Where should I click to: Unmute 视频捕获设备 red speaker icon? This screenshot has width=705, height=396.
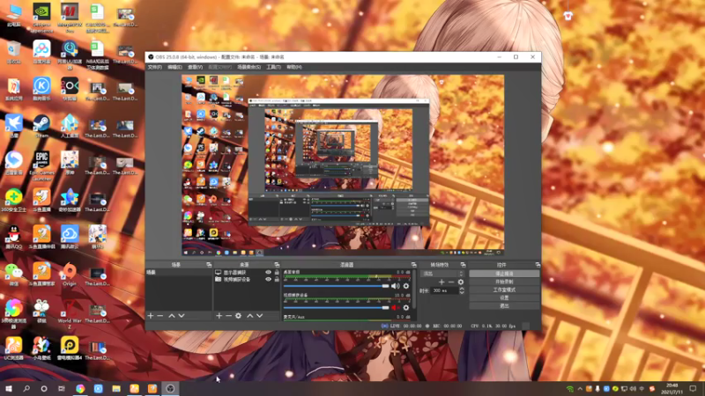[x=395, y=307]
